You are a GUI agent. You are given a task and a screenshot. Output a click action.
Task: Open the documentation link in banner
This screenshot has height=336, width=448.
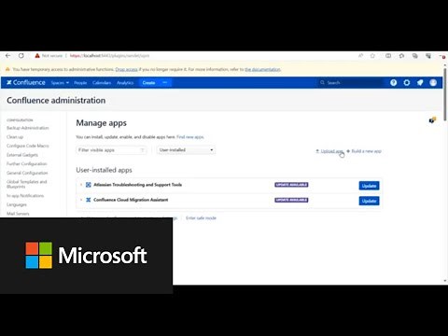pos(262,69)
